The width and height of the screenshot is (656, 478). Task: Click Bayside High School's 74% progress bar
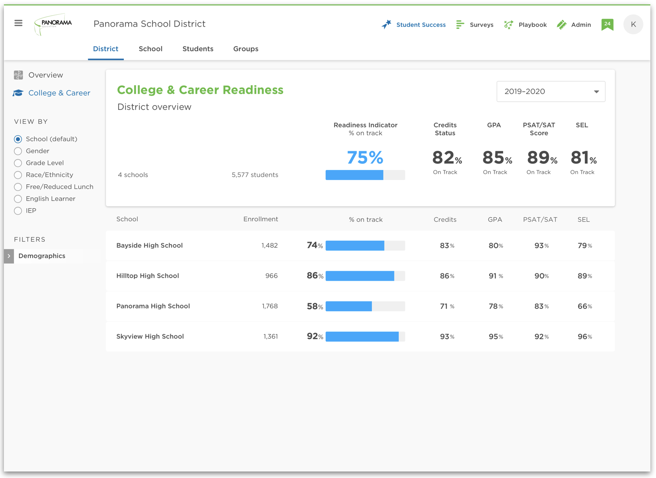coord(365,246)
